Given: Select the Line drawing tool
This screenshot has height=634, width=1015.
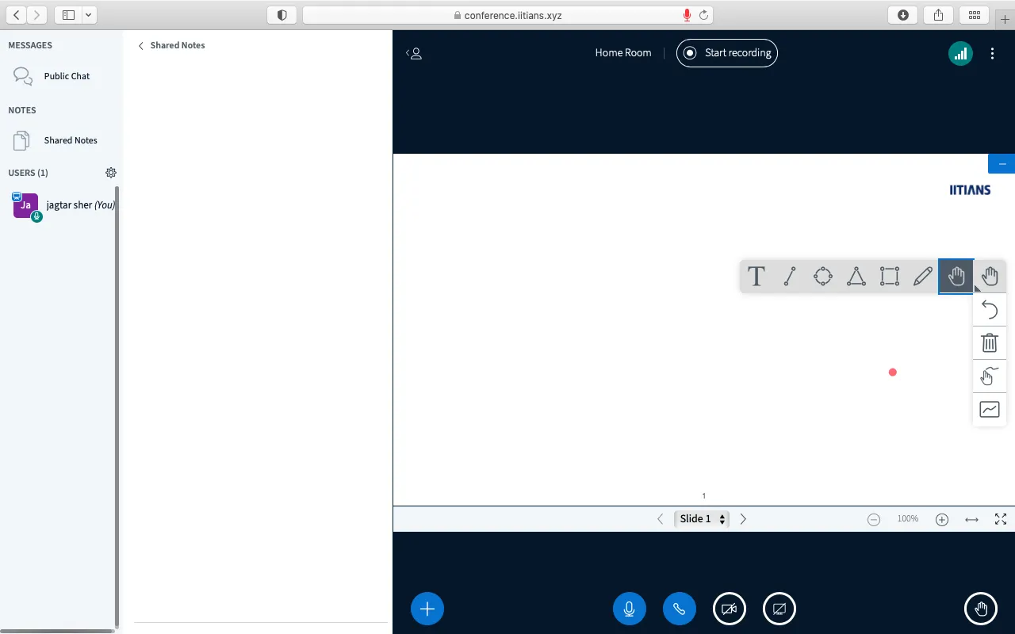Looking at the screenshot, I should (790, 277).
